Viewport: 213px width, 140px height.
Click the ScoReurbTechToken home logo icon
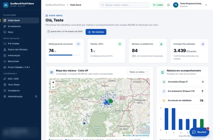(6, 5)
